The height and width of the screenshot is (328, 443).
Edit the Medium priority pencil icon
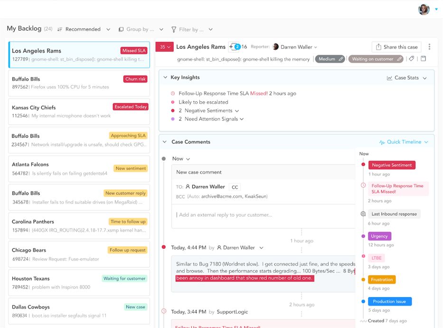tap(341, 59)
